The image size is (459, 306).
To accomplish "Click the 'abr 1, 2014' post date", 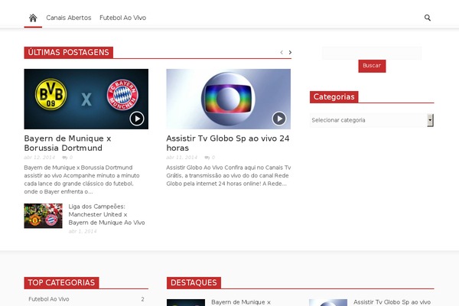I will 83,231.
